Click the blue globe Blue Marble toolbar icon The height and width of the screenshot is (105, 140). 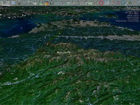pos(13,3)
